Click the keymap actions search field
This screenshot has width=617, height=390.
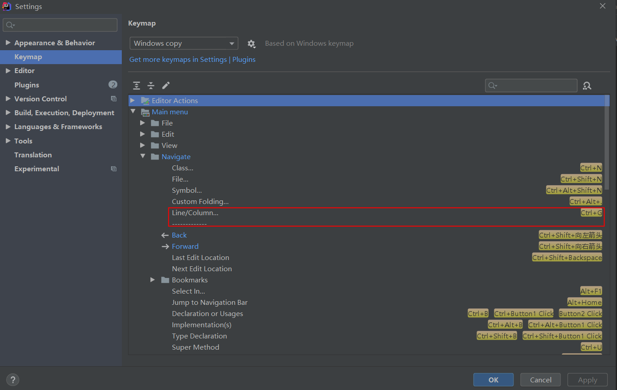[531, 86]
